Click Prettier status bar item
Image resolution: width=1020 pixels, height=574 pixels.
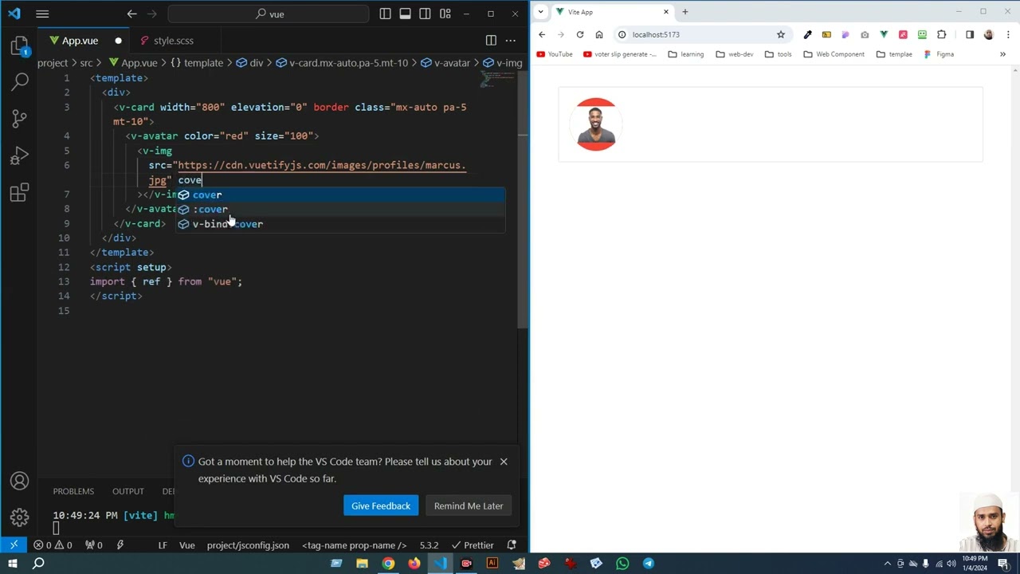(x=473, y=545)
